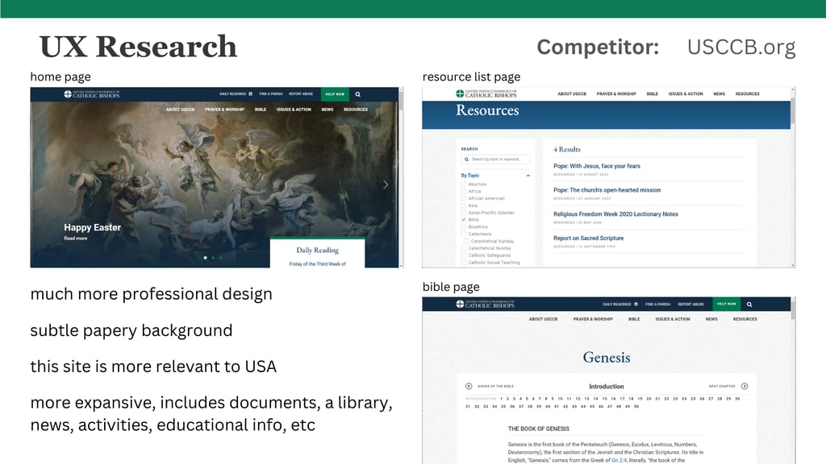Viewport: 826px width, 464px height.
Task: Check the Asia topic checkbox
Action: point(464,205)
